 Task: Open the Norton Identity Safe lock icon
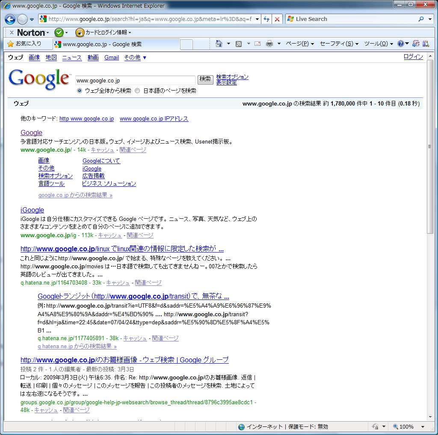coord(80,32)
